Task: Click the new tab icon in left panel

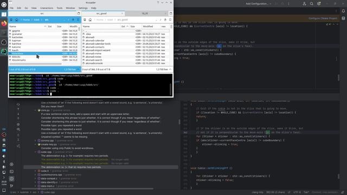Action: click(x=79, y=14)
